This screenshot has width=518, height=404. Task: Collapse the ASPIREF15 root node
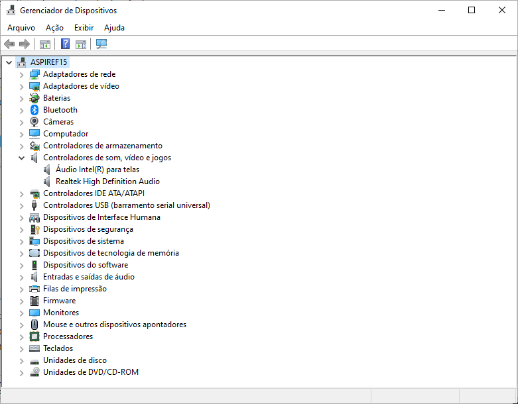[9, 62]
